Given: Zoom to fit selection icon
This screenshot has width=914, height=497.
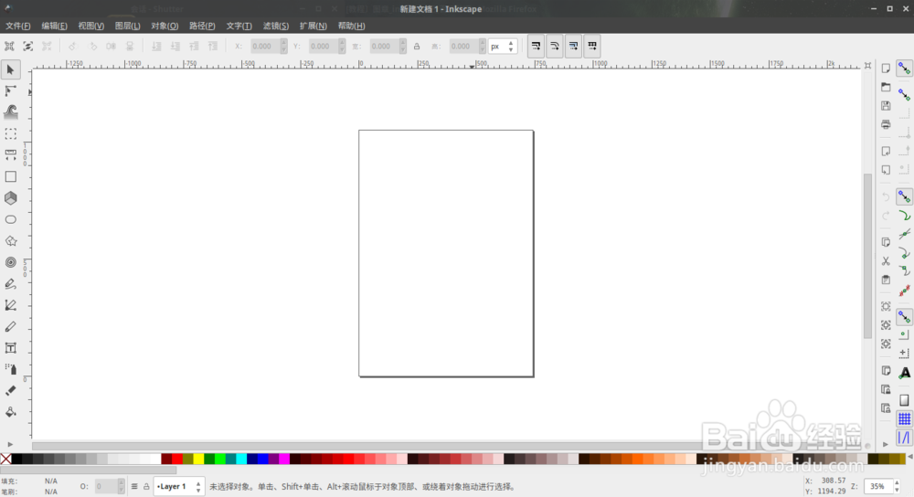Looking at the screenshot, I should coord(886,306).
